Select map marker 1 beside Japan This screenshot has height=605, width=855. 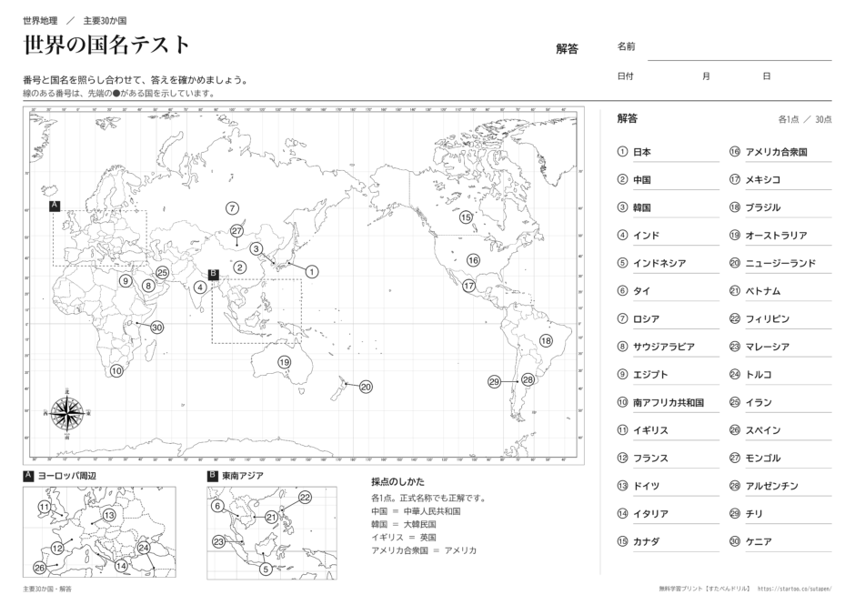[x=311, y=272]
